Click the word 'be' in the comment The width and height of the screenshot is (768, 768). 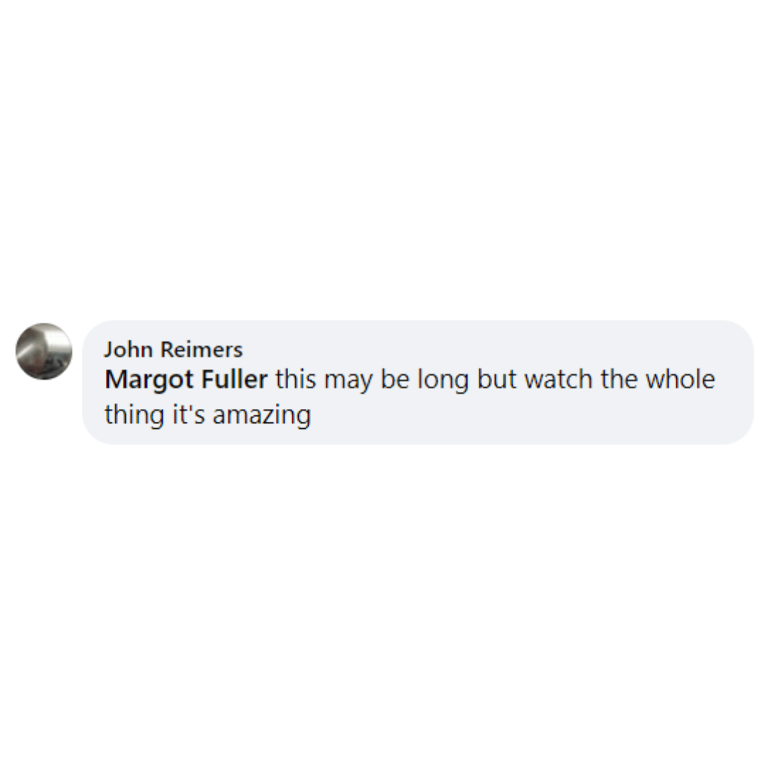pyautogui.click(x=395, y=380)
